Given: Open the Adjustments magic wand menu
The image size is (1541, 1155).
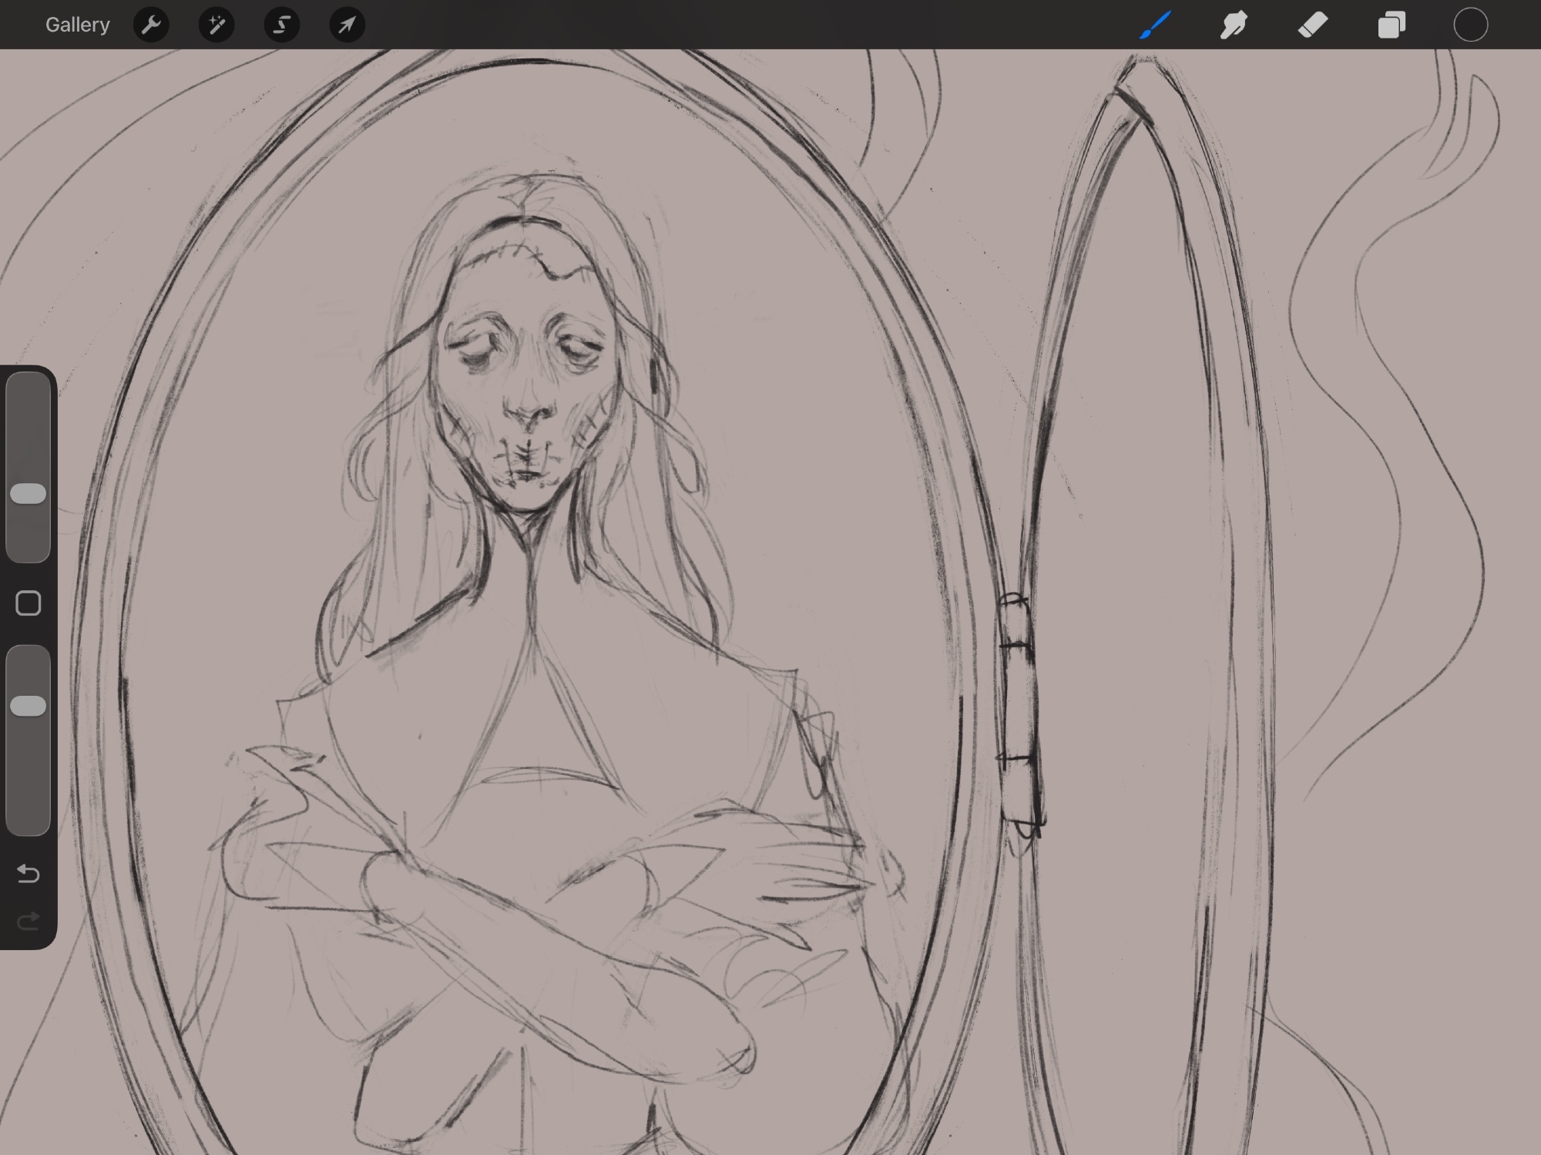Looking at the screenshot, I should click(x=217, y=25).
